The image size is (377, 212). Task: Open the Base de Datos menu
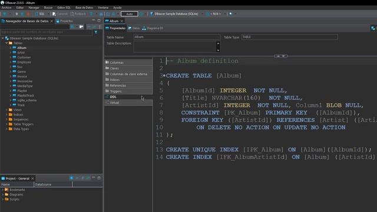(84, 8)
